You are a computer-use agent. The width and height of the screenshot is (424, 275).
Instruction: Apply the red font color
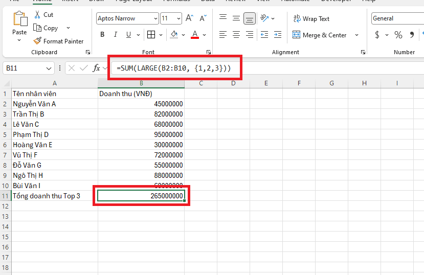[x=195, y=35]
